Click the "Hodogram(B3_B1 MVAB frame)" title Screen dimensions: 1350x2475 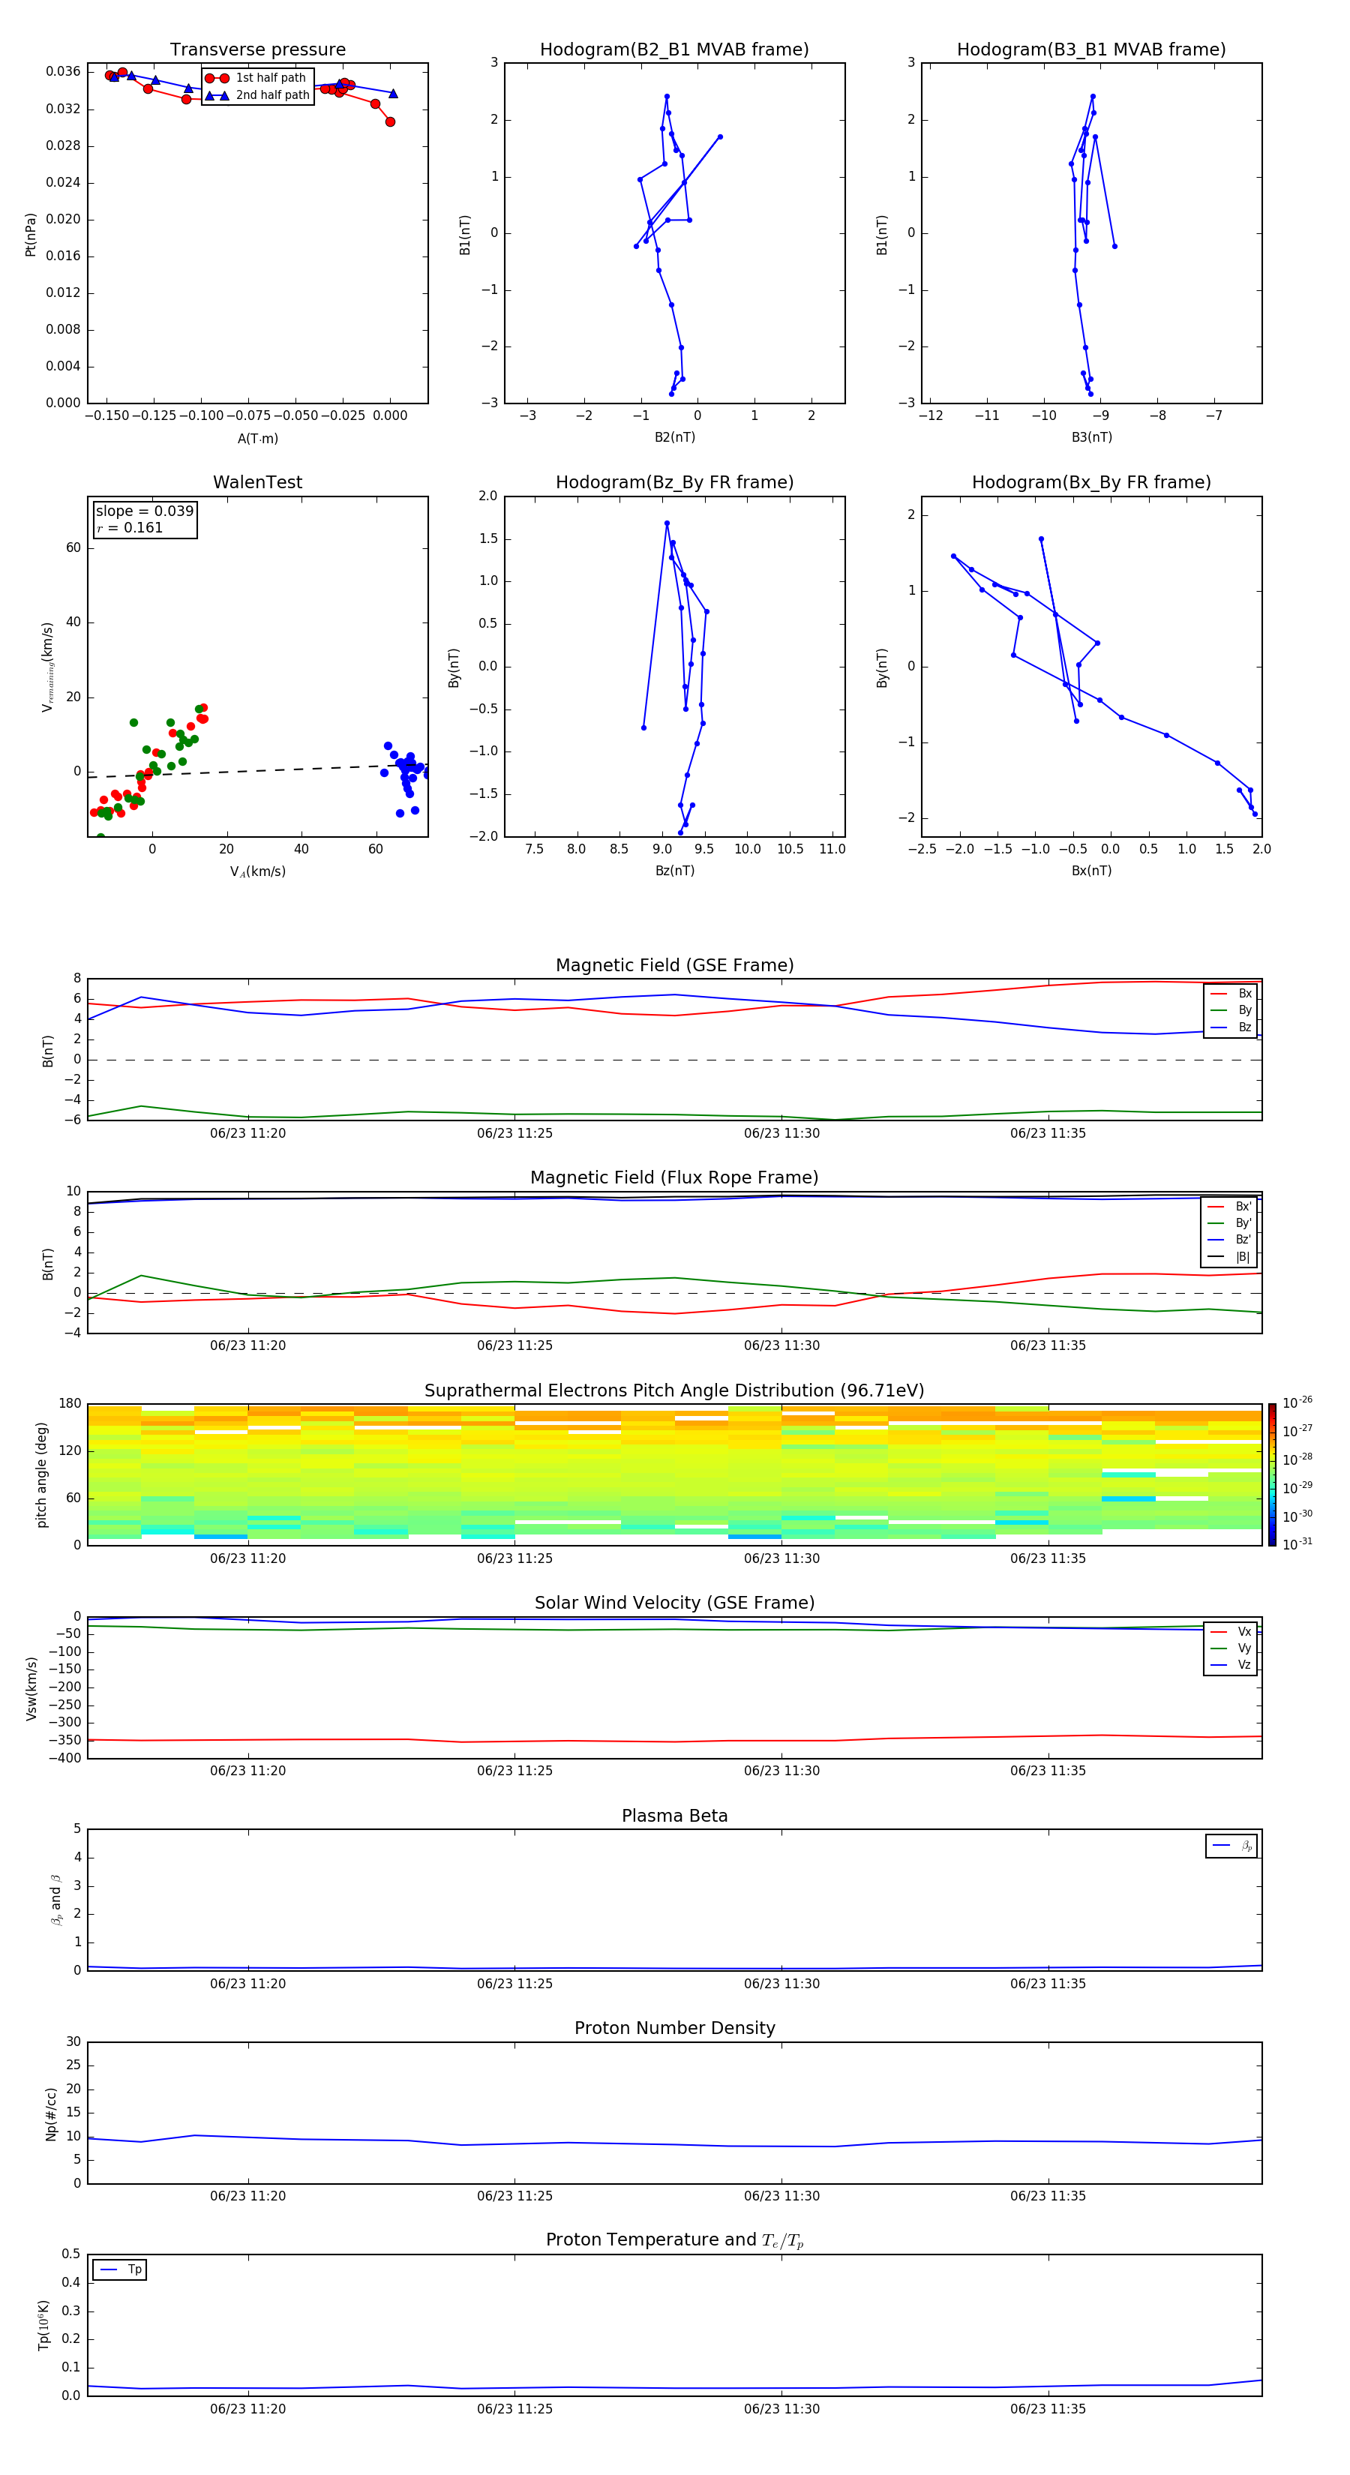1091,50
